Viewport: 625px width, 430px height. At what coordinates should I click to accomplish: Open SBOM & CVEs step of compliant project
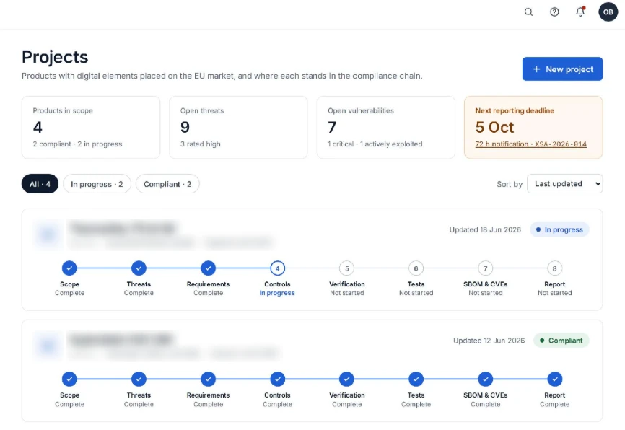point(486,379)
